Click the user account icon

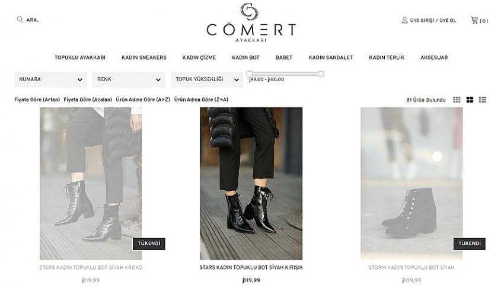[404, 20]
